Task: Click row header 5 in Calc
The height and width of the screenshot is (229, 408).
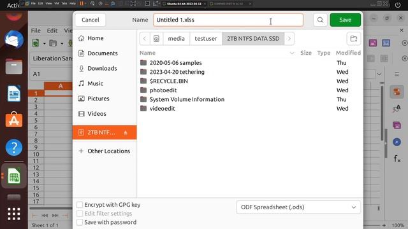Action: [36, 120]
